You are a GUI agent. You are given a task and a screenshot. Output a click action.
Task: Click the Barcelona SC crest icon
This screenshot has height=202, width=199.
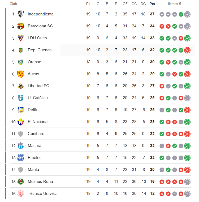point(21,26)
